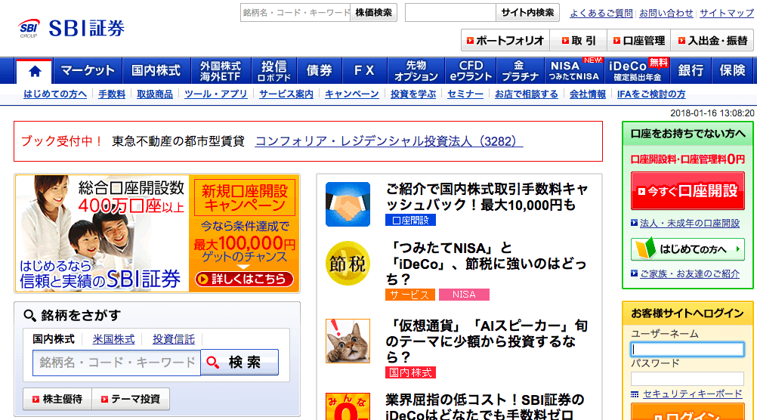Focus the site search input field
The image size is (757, 420).
click(450, 13)
